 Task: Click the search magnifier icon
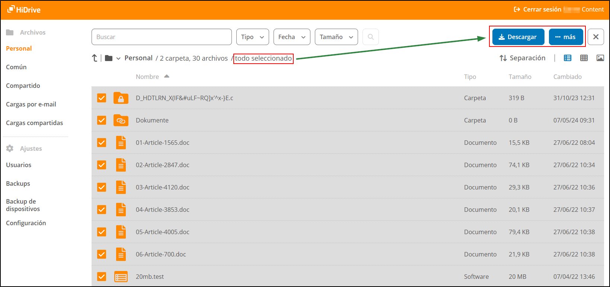[x=371, y=37]
